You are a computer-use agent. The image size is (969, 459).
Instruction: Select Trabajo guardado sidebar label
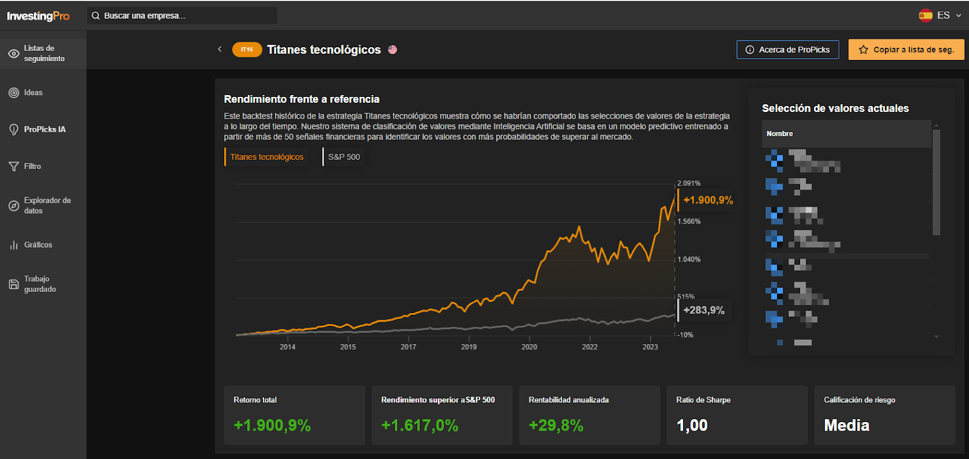[40, 284]
